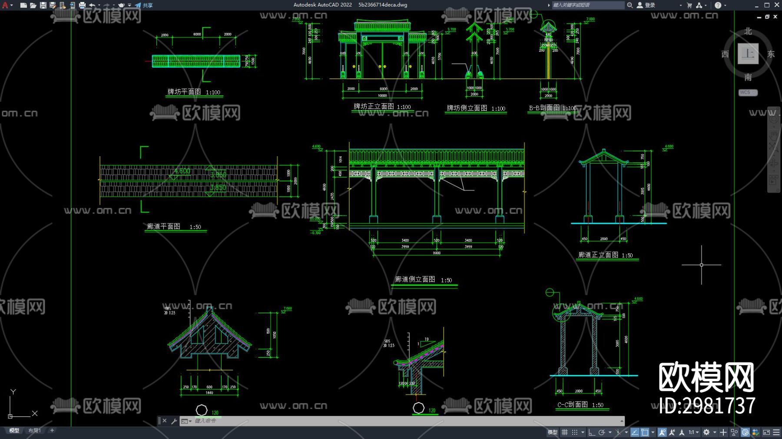
Task: Select the 模型 model tab
Action: click(x=14, y=430)
